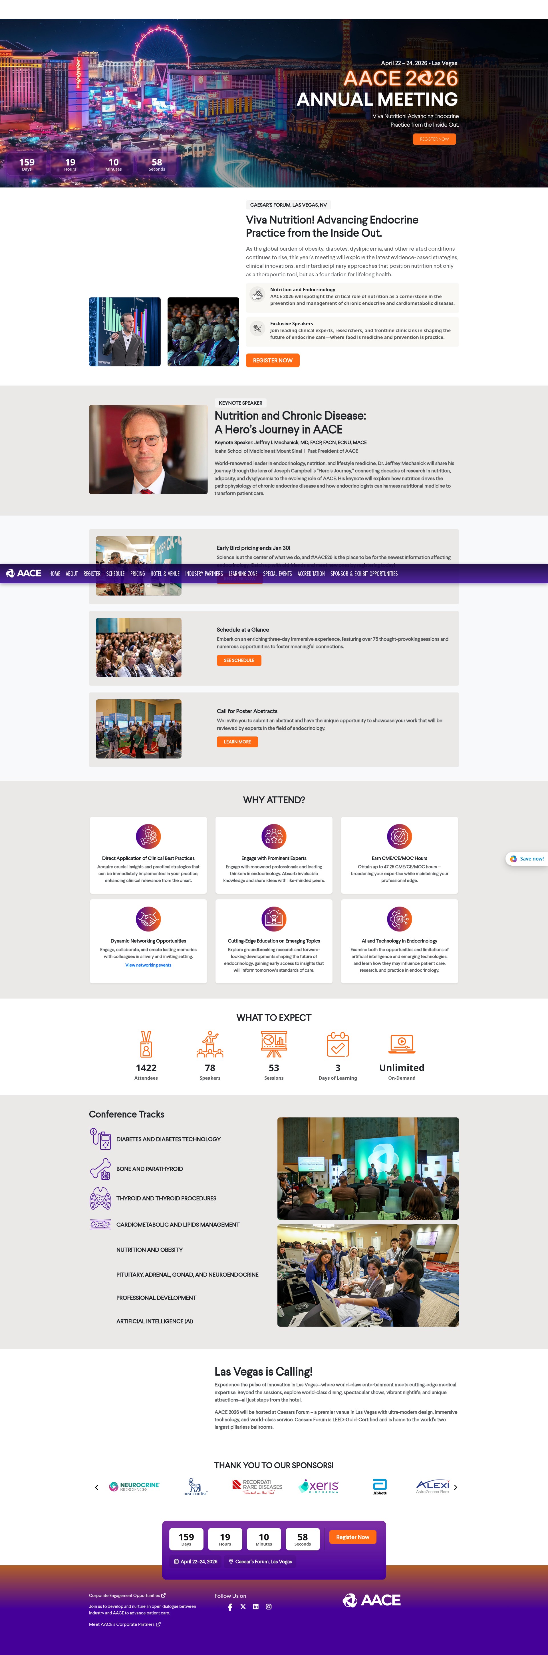Click the Exclusive Speakers icon
Viewport: 548px width, 1655px height.
tap(257, 329)
